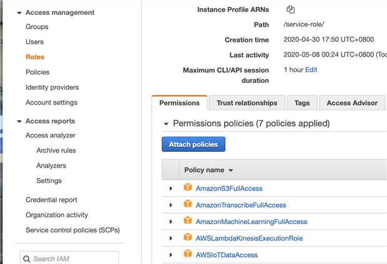
Task: Click the AWSLambdaKinesisExecutionRole policy cube icon
Action: point(188,237)
